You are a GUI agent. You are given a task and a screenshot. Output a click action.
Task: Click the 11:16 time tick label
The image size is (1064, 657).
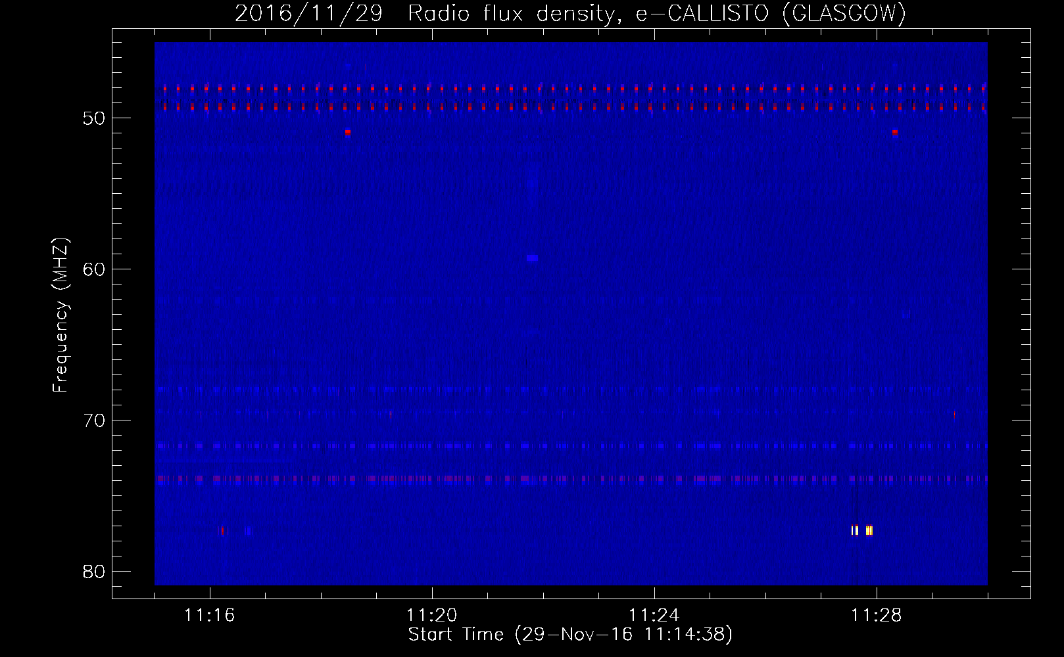[210, 616]
